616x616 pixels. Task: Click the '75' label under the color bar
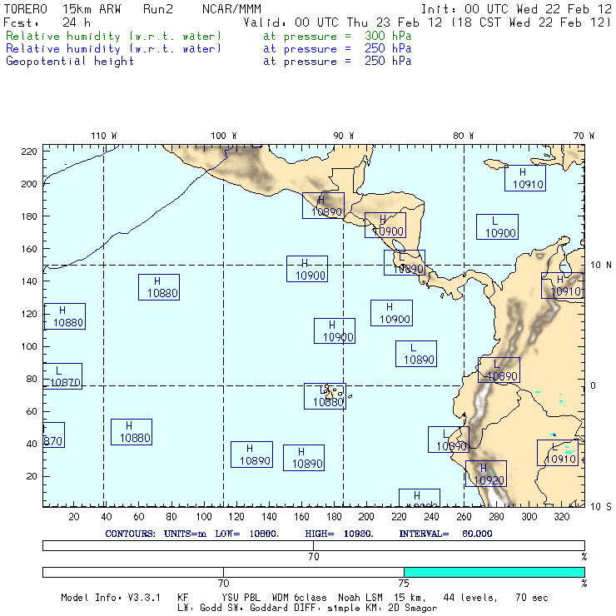(x=404, y=583)
